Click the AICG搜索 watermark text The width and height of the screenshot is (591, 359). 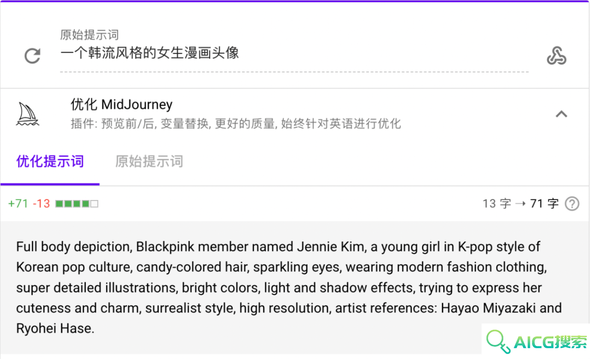pos(551,342)
